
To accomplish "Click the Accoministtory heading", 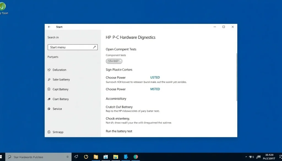I will (116, 99).
